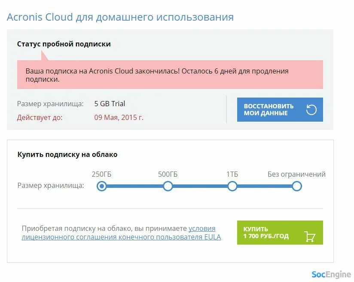Click the restore arrow icon on blue button
The image size is (354, 282).
point(311,110)
